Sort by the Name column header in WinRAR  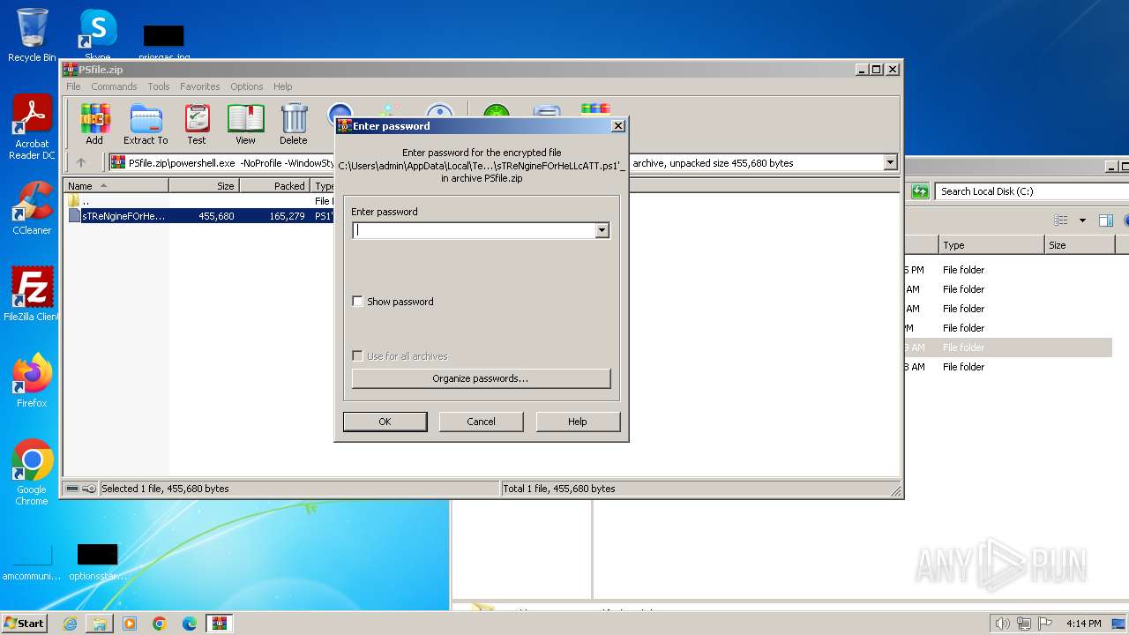[x=116, y=186]
